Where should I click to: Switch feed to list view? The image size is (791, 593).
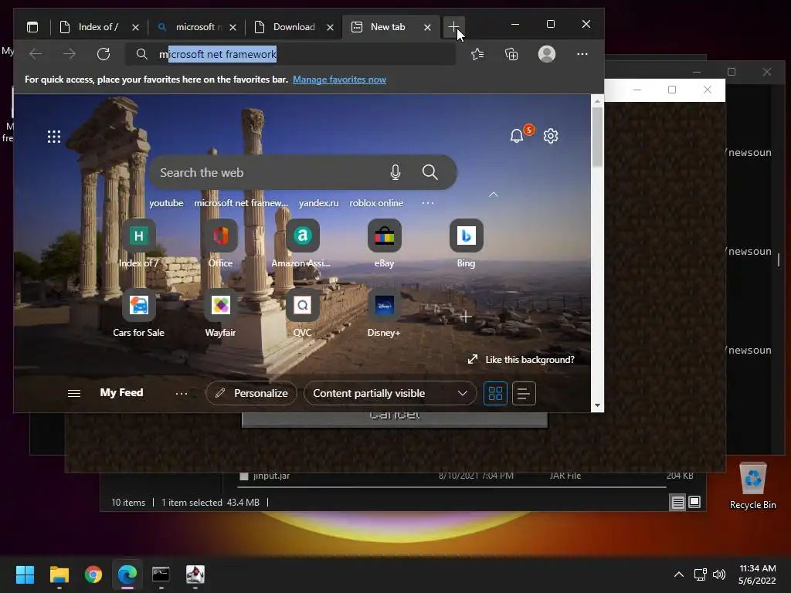[x=524, y=393]
